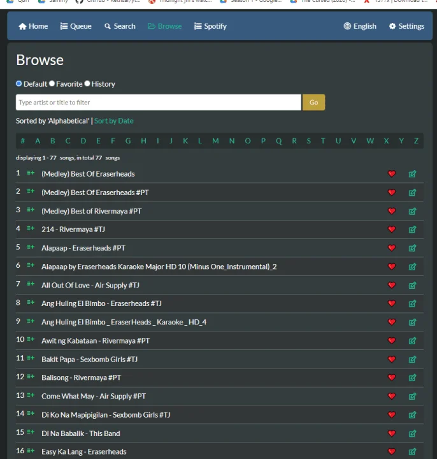Click title 'Ang Huling El Bimbo - Eraserheads #TJ'
Image resolution: width=437 pixels, height=459 pixels.
coord(101,303)
